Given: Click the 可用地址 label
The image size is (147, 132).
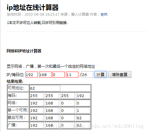Looking at the screenshot, I should coord(16,88).
